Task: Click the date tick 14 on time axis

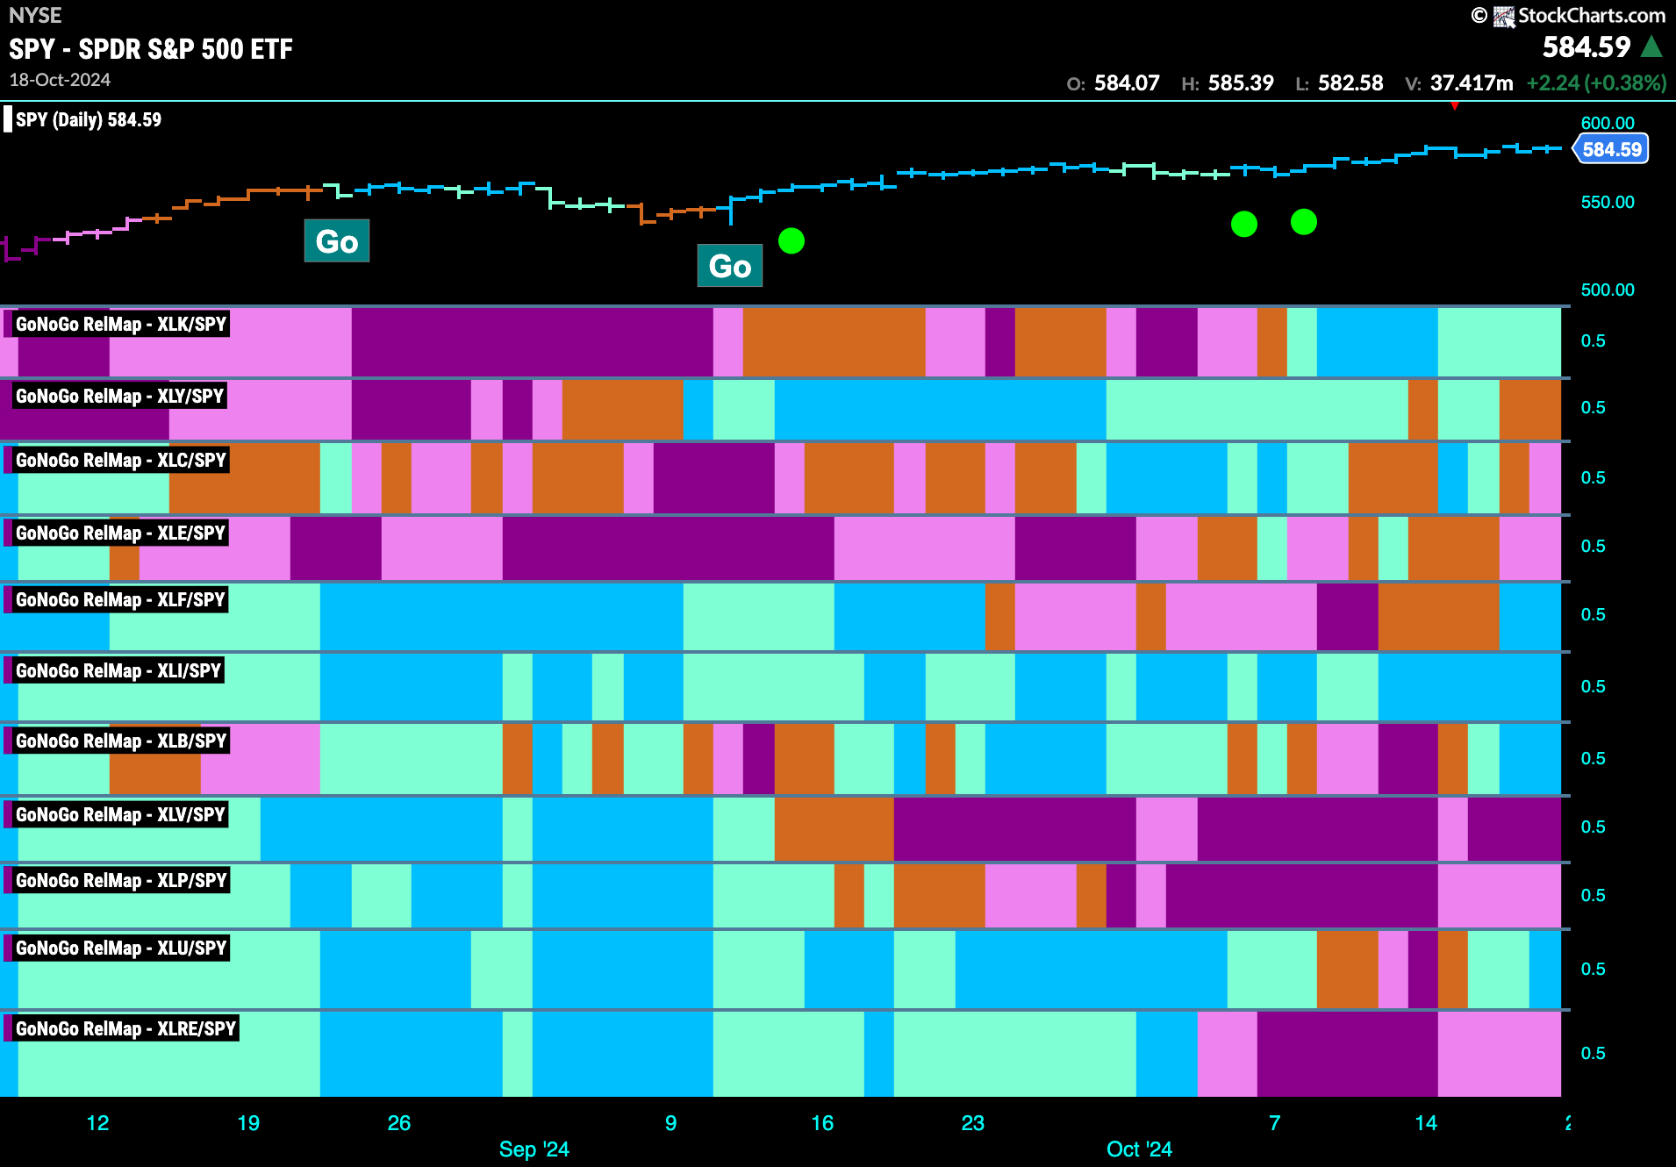Action: [1426, 1123]
